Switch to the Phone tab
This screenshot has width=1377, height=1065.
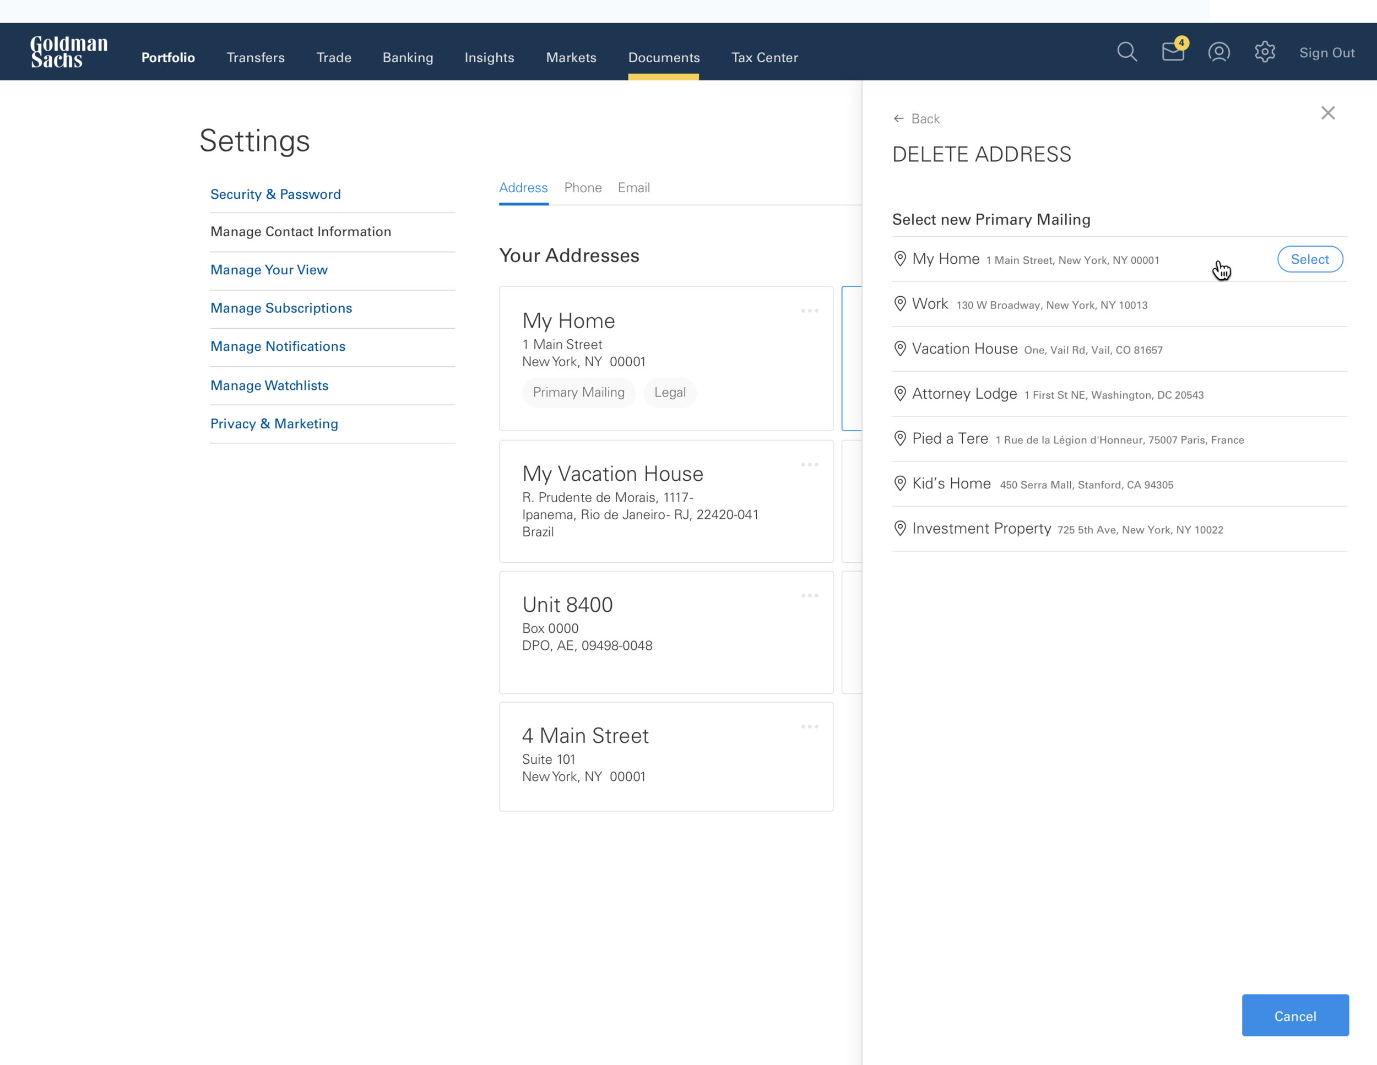tap(583, 188)
